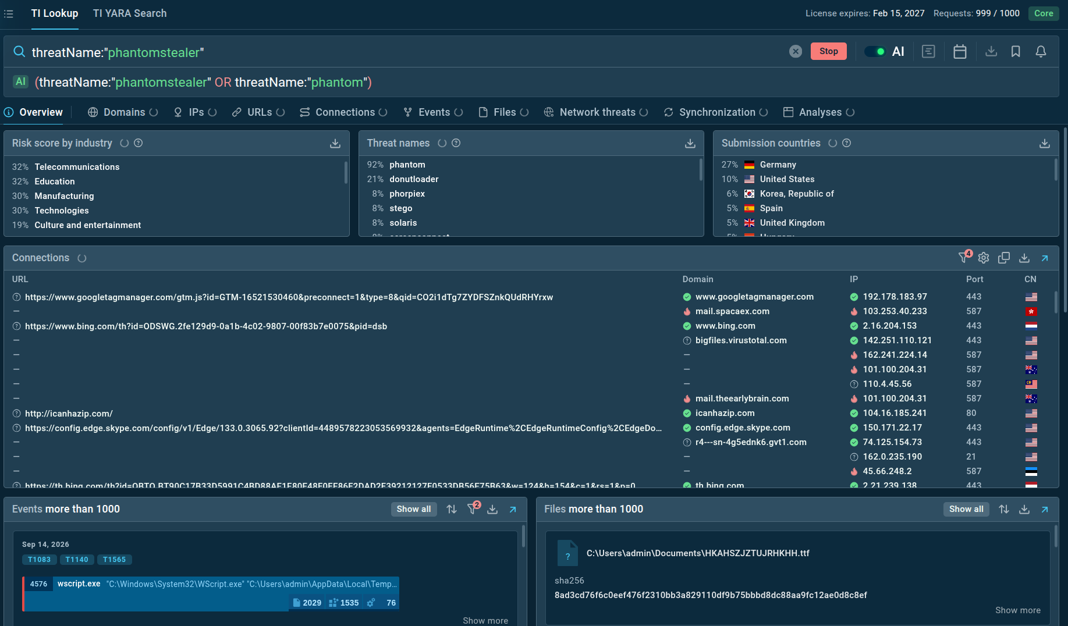
Task: Download the Threat names list
Action: pyautogui.click(x=690, y=143)
